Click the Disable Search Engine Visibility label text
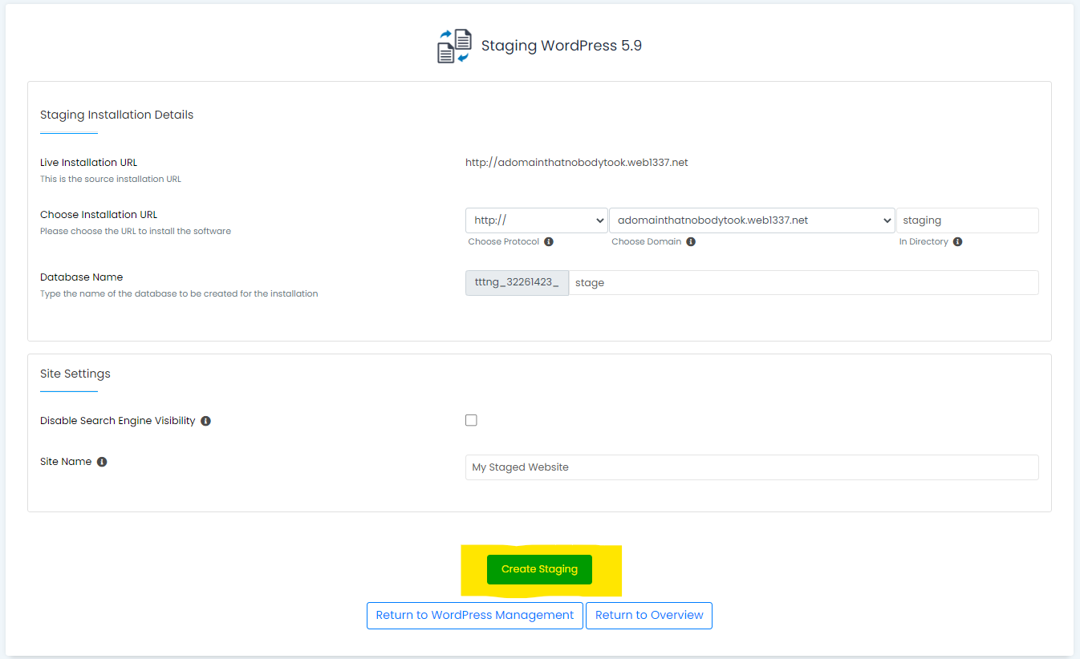The width and height of the screenshot is (1080, 659). [117, 421]
